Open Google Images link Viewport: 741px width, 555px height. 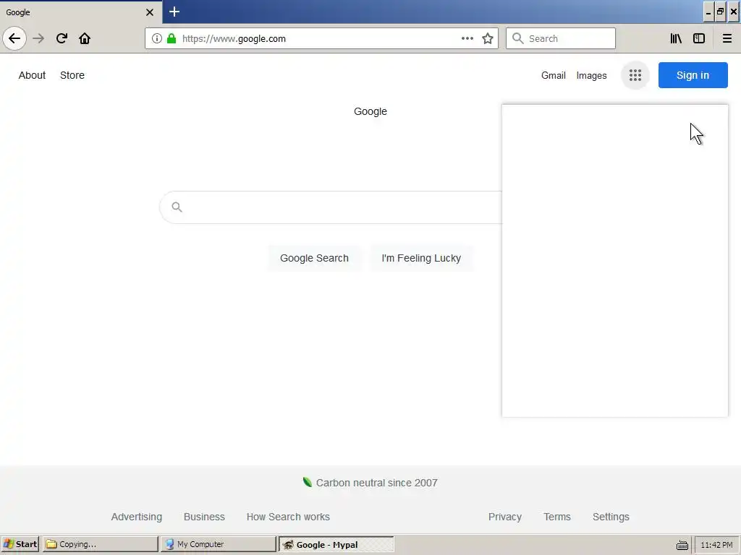tap(592, 75)
